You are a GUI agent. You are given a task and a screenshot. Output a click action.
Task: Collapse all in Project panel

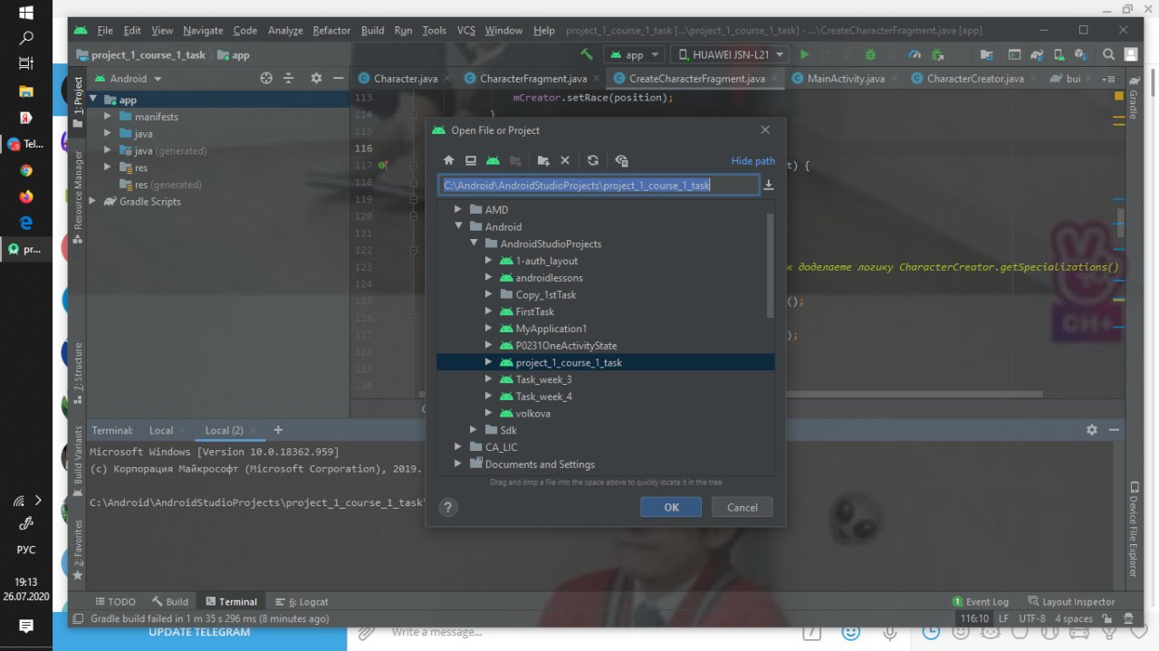[x=289, y=79]
